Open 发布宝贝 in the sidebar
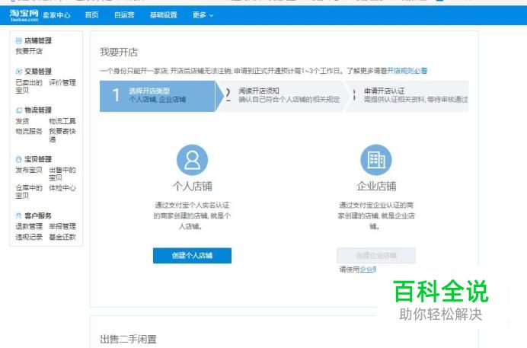Screen dimensions: 527x348 click(29, 170)
